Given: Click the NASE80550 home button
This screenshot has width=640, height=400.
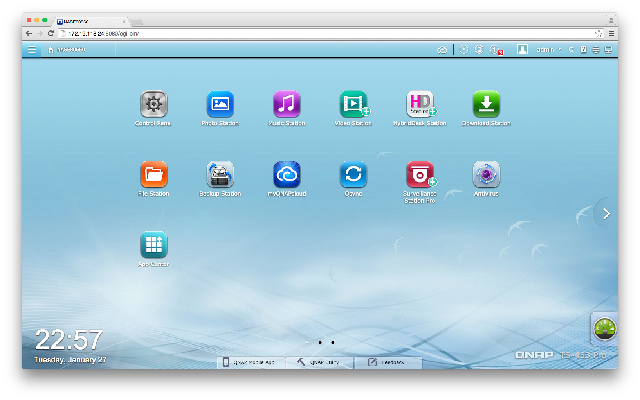Looking at the screenshot, I should click(66, 50).
